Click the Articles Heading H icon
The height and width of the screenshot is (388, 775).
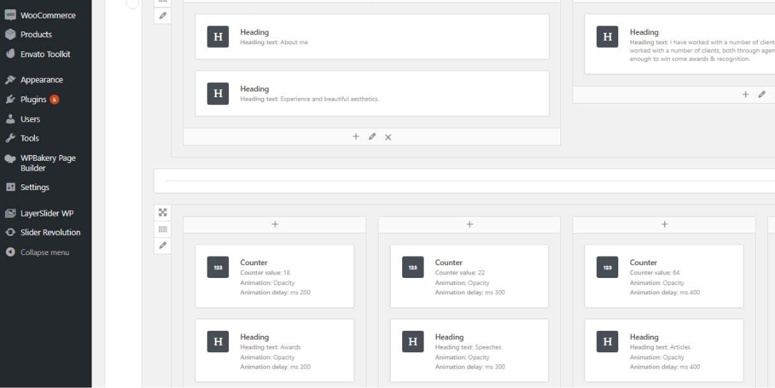tap(608, 342)
